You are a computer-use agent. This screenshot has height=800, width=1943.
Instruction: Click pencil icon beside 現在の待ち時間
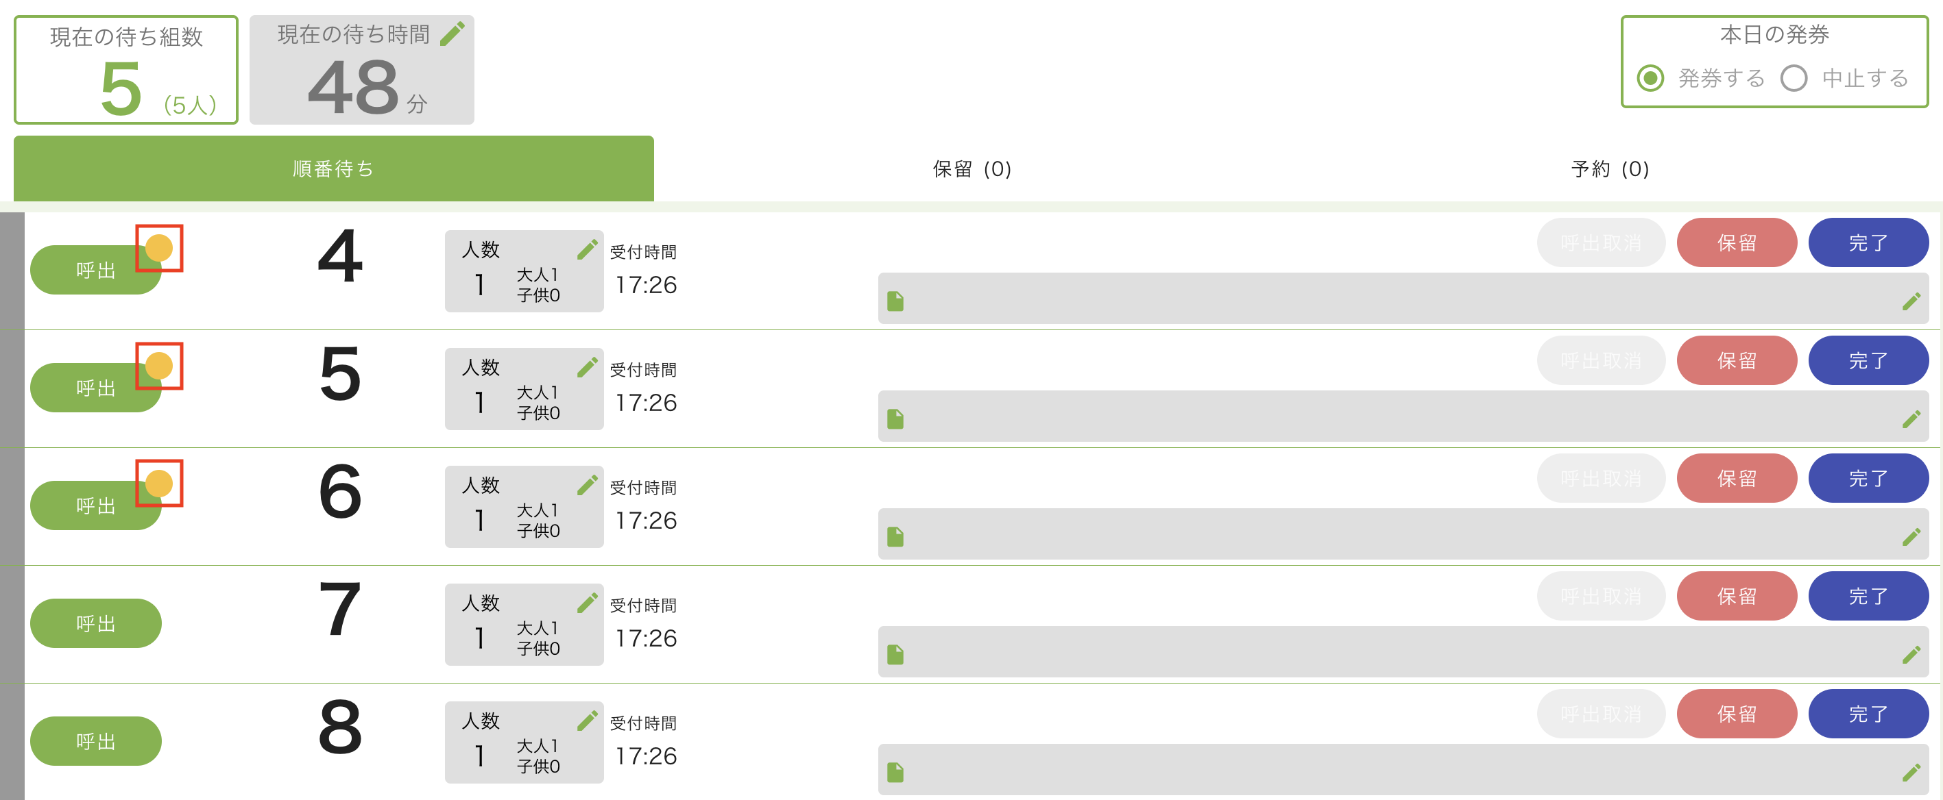452,34
